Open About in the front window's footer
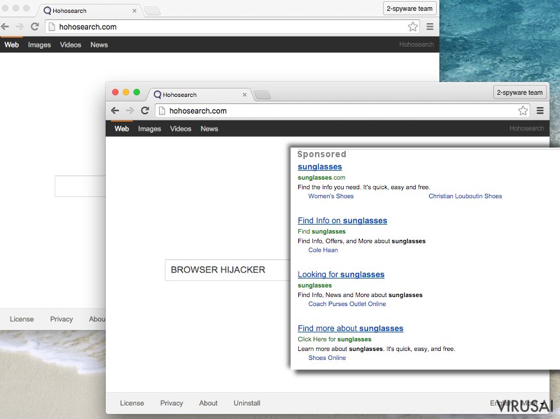 pos(208,403)
